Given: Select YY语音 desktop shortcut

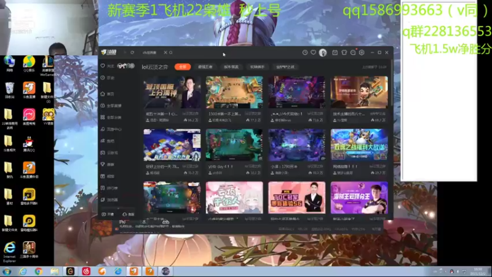Looking at the screenshot, I should (x=48, y=117).
